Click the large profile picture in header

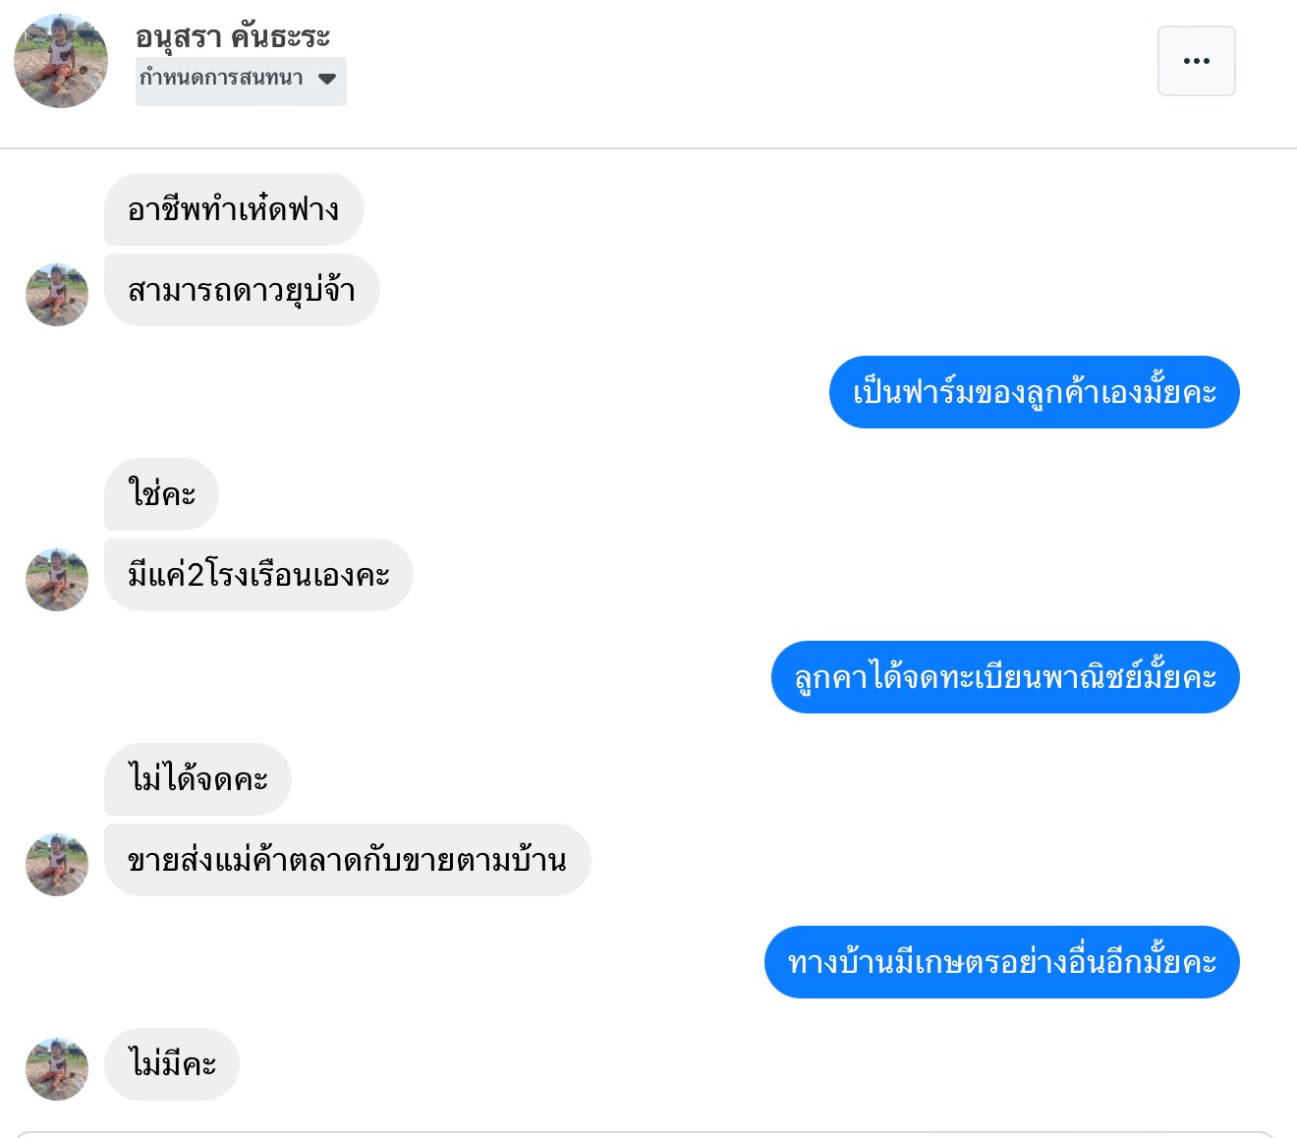(x=61, y=61)
